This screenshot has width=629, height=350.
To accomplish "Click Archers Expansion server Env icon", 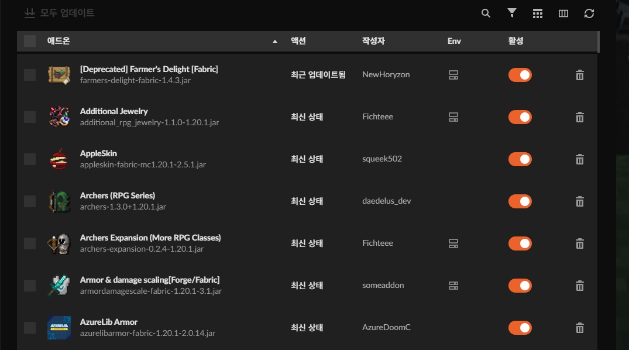I will coord(453,243).
